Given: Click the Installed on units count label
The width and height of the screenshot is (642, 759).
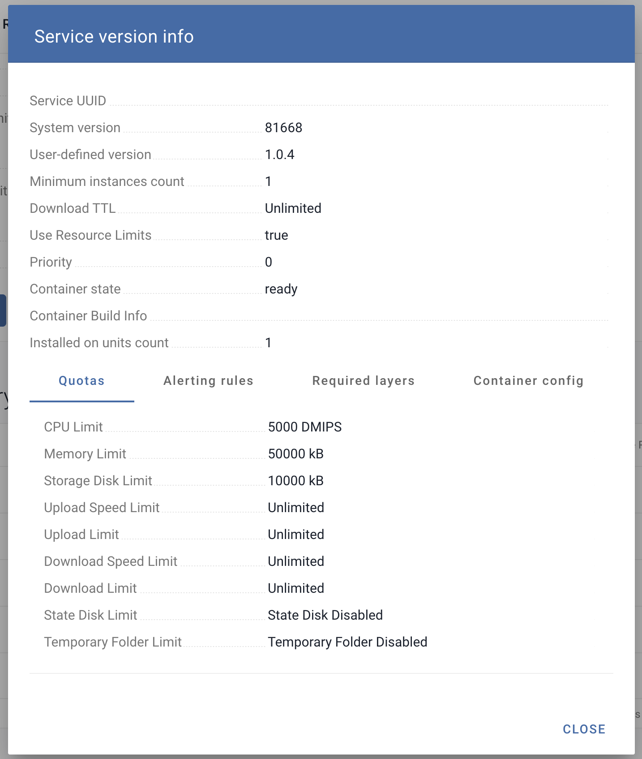Looking at the screenshot, I should (99, 343).
